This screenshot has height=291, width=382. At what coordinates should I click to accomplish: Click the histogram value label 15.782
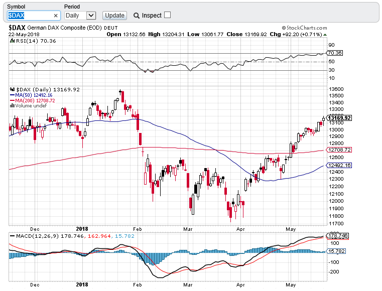click(x=336, y=251)
